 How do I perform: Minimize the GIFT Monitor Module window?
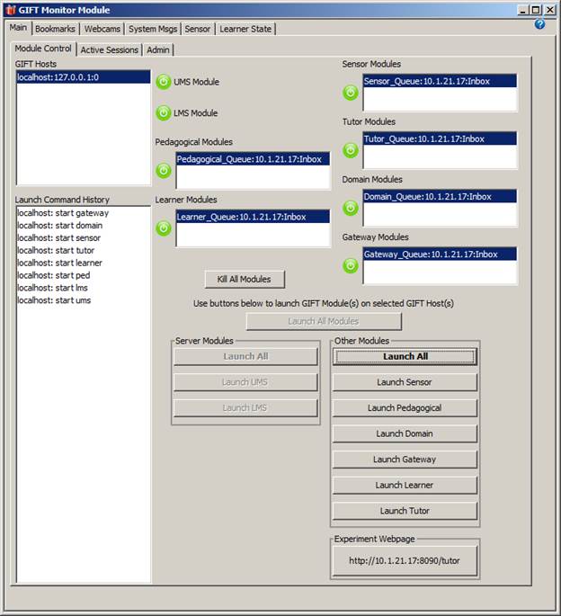(522, 10)
